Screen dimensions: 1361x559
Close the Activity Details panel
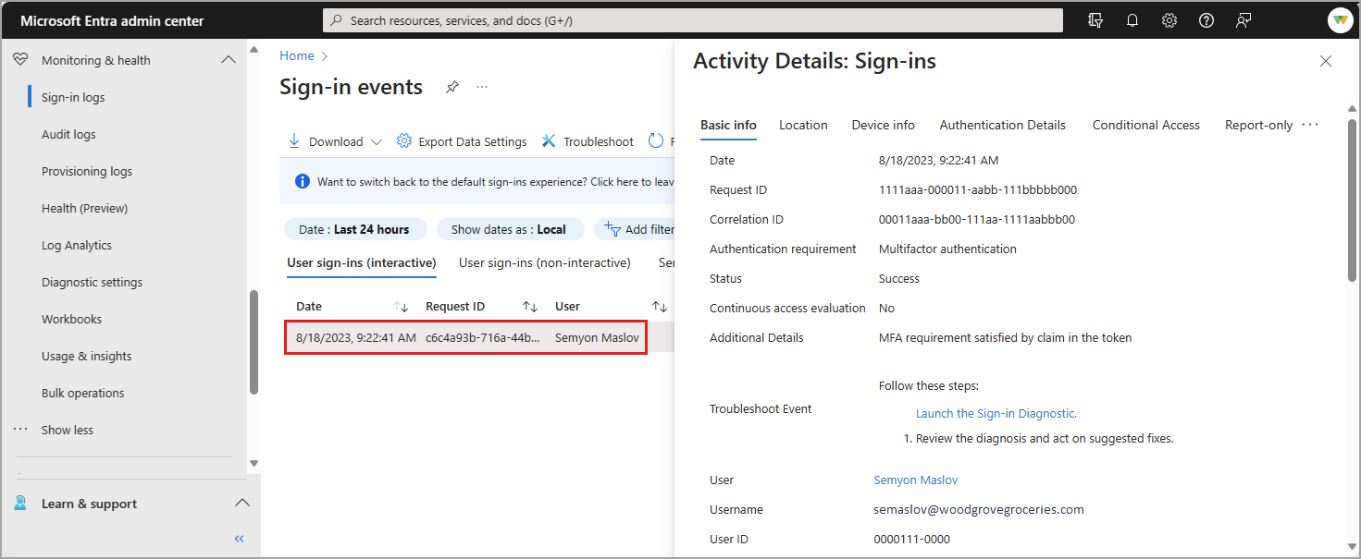point(1326,61)
